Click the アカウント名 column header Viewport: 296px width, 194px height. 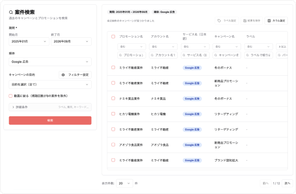(x=160, y=37)
